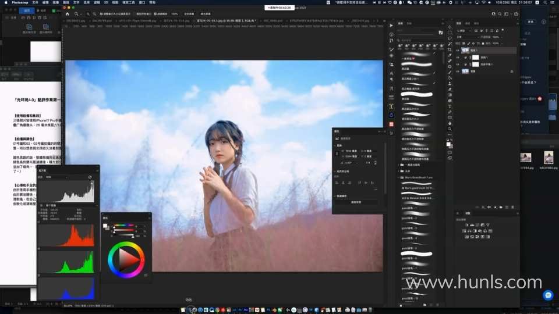
Task: Click delete layer trash icon
Action: coord(512,207)
